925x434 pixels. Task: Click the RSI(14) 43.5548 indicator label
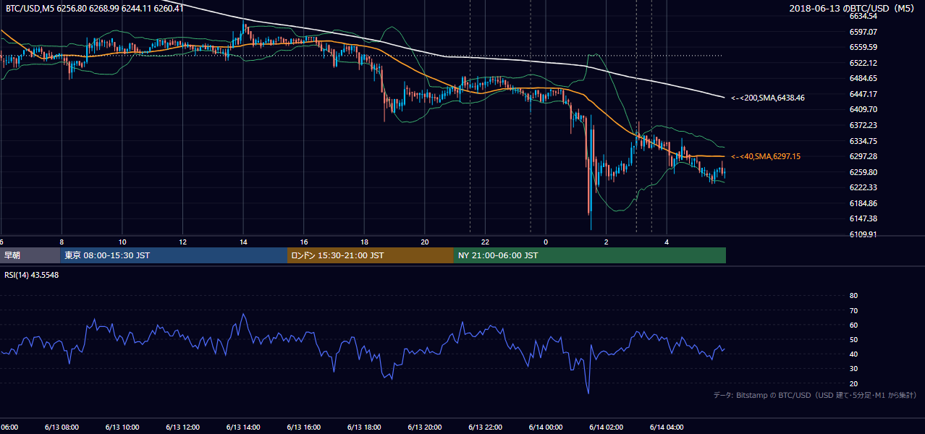point(32,276)
